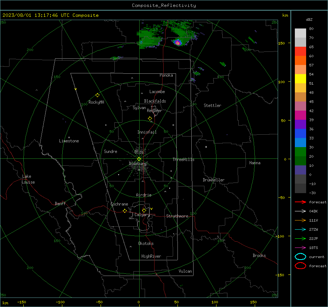328x307 pixels.
Task: Select the Limestone label
Action: click(69, 141)
